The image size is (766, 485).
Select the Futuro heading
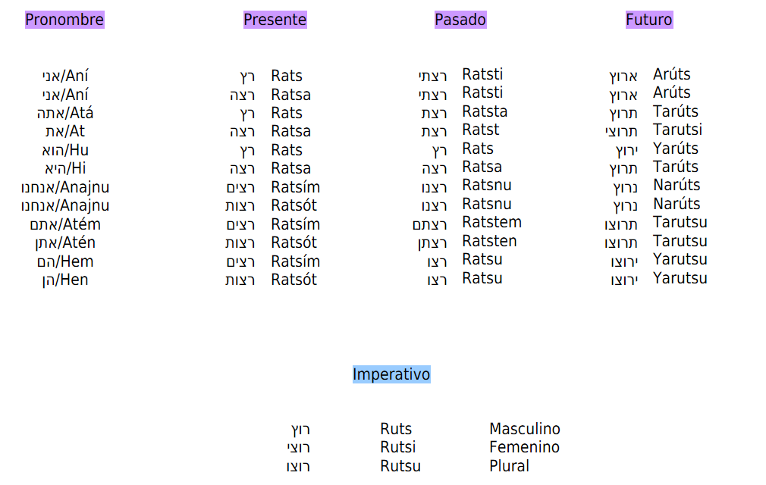pyautogui.click(x=649, y=20)
